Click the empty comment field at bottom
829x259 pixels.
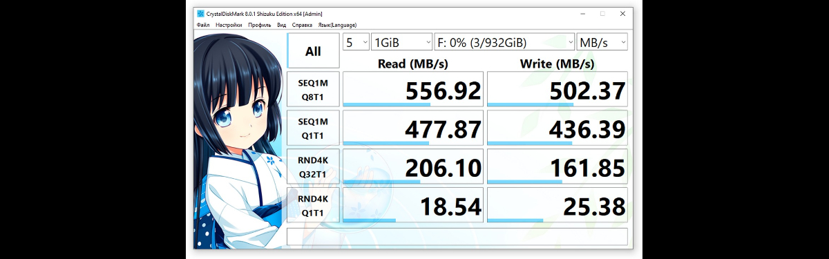tap(457, 236)
